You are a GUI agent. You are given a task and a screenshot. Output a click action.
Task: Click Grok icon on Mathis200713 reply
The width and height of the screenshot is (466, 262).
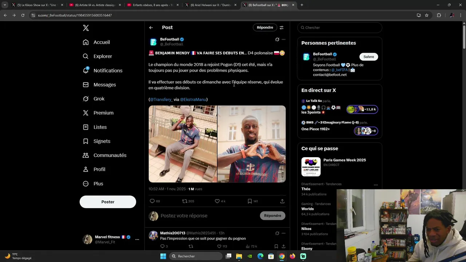277,233
